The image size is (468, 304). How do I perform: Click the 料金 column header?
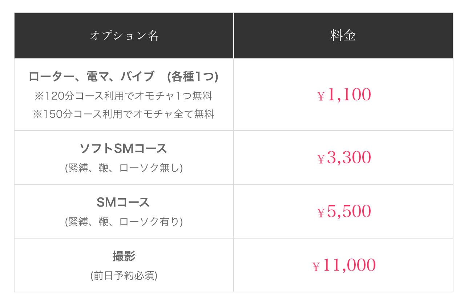click(x=343, y=36)
